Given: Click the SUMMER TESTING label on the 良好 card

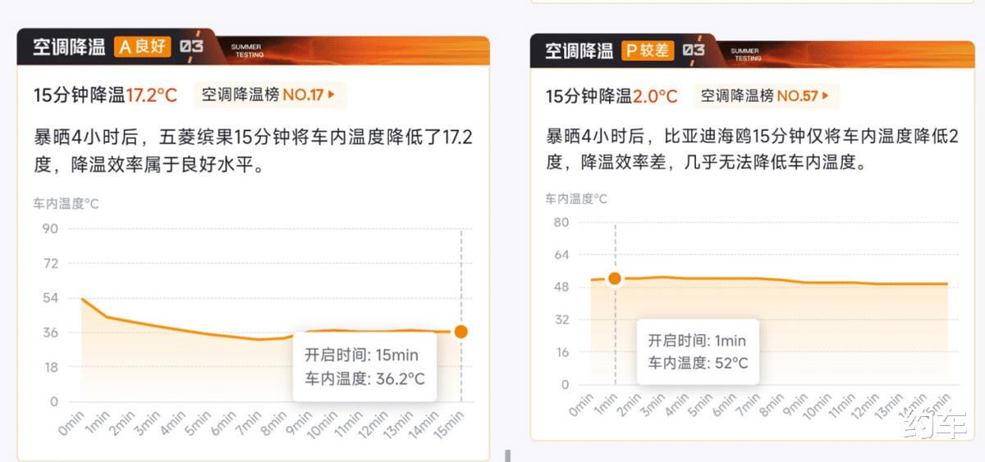Looking at the screenshot, I should point(248,51).
